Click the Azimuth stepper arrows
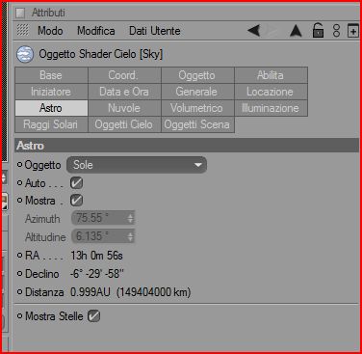Screen dimensions: 362x354 (131, 218)
